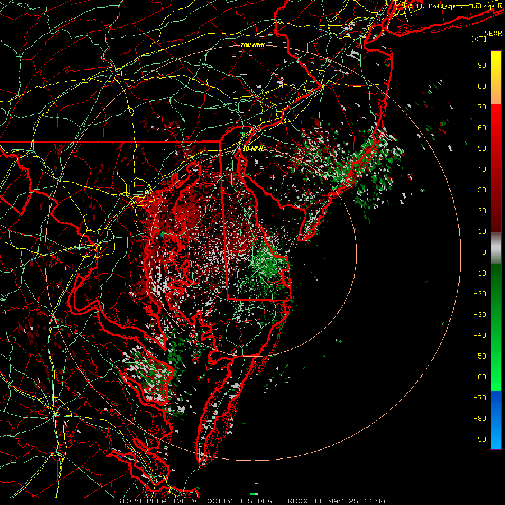Click the -10 value on velocity scale
Screen dimensions: 505x505
point(480,273)
